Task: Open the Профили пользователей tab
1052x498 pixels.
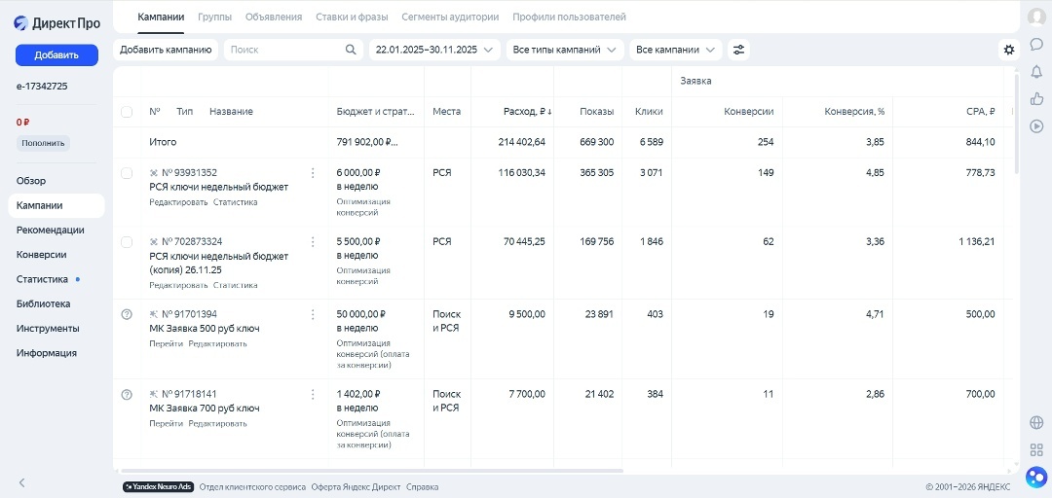Action: pyautogui.click(x=569, y=17)
